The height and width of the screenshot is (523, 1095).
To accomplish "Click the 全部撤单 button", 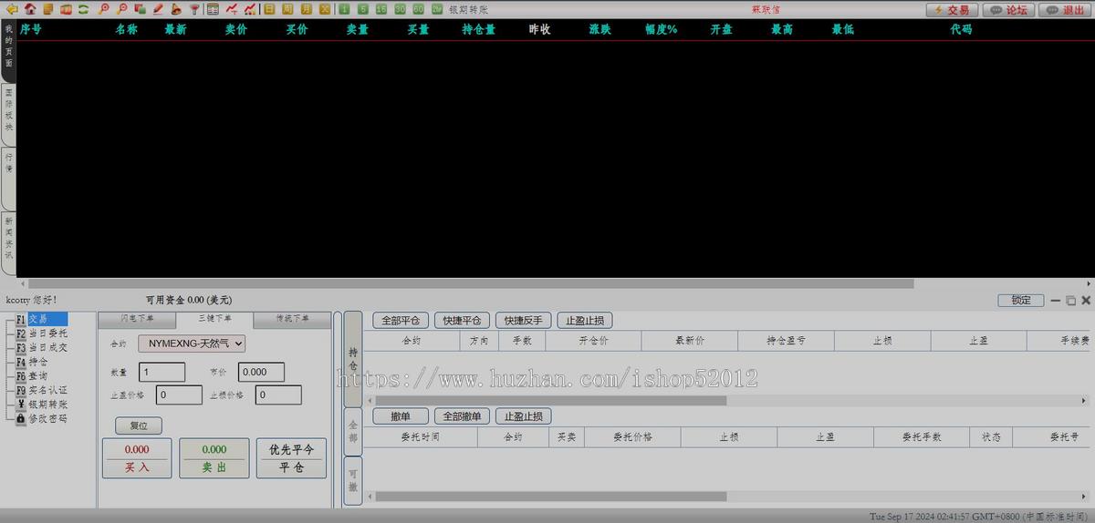I will click(x=463, y=416).
